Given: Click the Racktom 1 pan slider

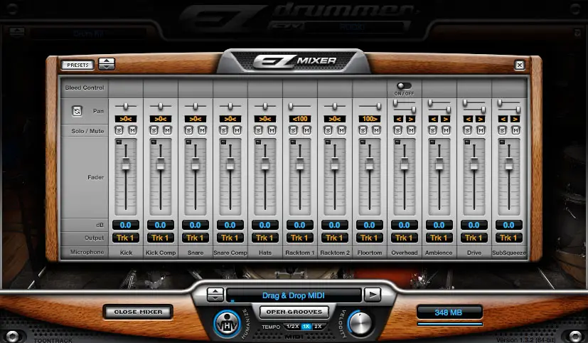Looking at the screenshot, I should pyautogui.click(x=291, y=107).
